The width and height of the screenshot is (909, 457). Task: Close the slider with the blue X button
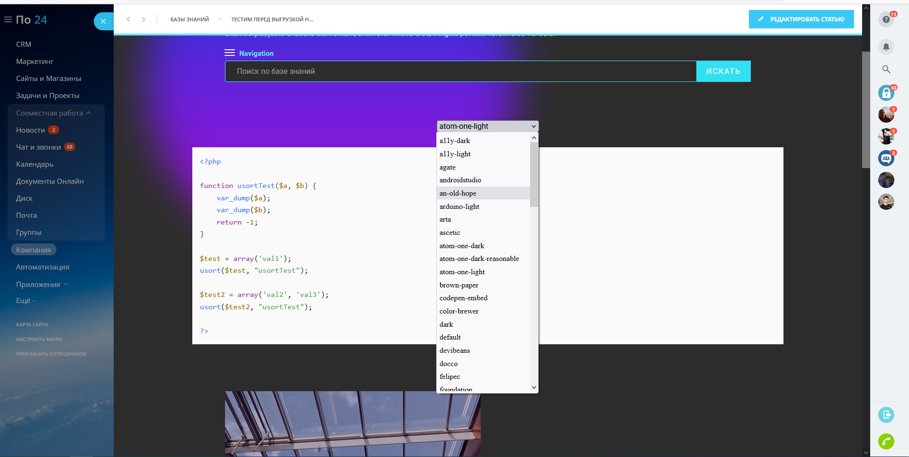103,21
